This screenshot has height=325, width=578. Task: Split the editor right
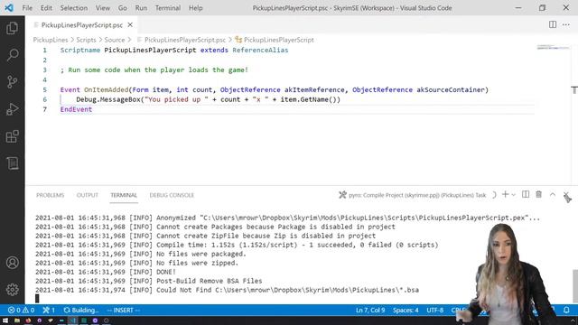[553, 24]
